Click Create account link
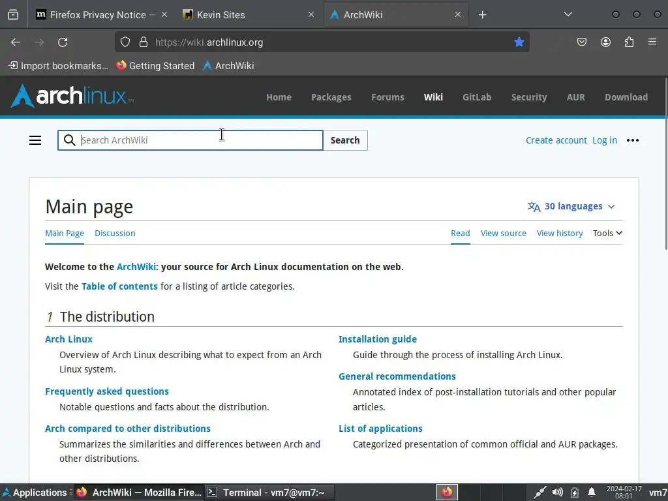 556,140
